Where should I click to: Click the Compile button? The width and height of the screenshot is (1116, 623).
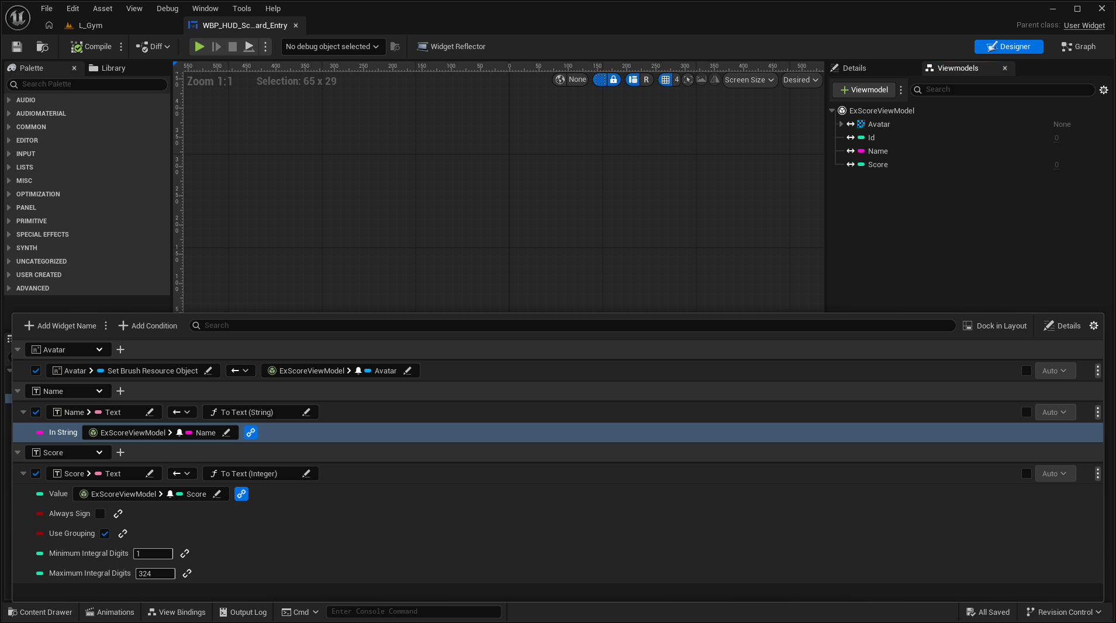coord(91,47)
